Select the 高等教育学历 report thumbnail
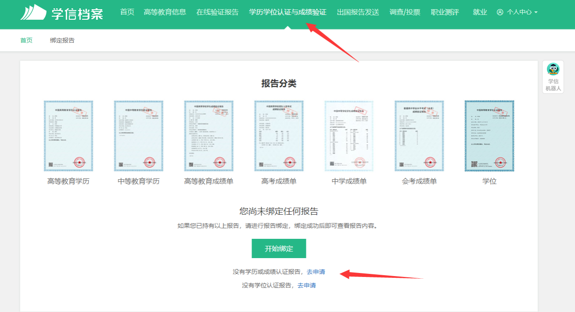 point(68,136)
